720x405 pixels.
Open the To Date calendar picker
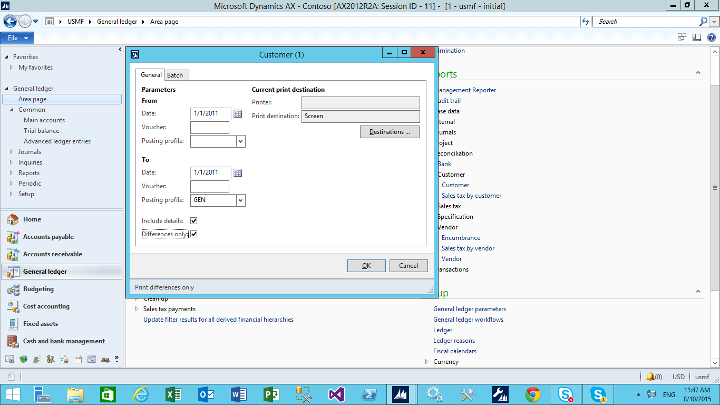click(x=238, y=172)
